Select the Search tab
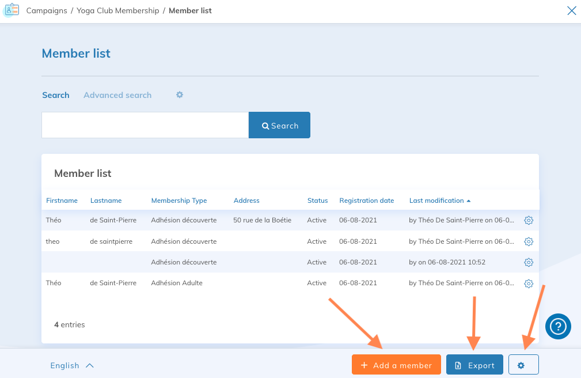Screen dimensions: 581x378 [56, 95]
